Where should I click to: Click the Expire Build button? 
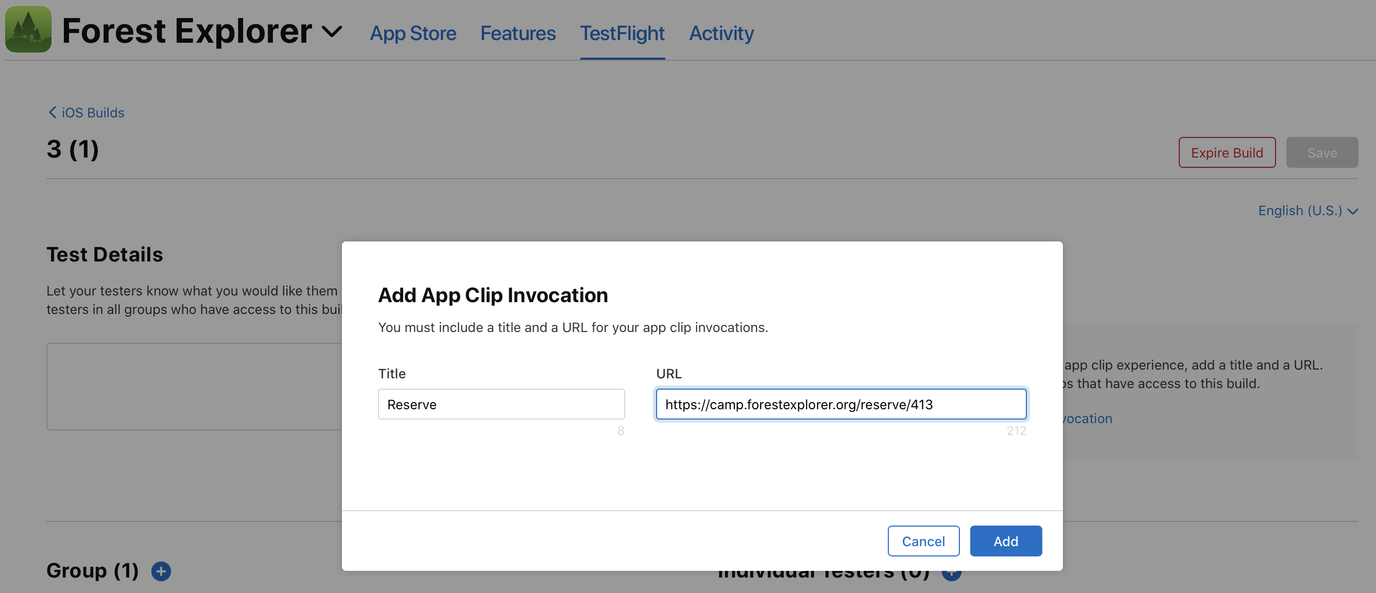click(1227, 152)
